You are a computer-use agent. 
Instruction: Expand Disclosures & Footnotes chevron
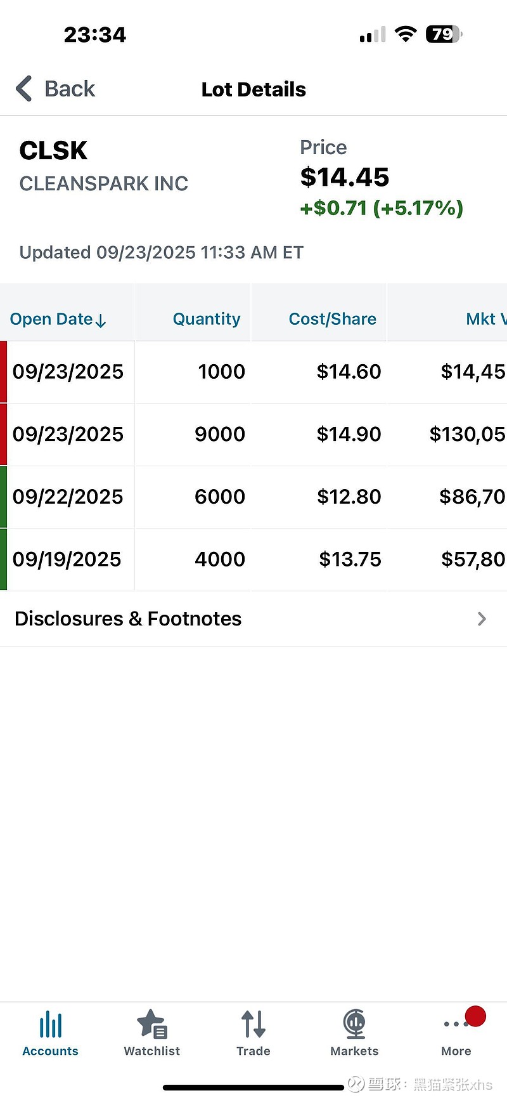tap(482, 619)
